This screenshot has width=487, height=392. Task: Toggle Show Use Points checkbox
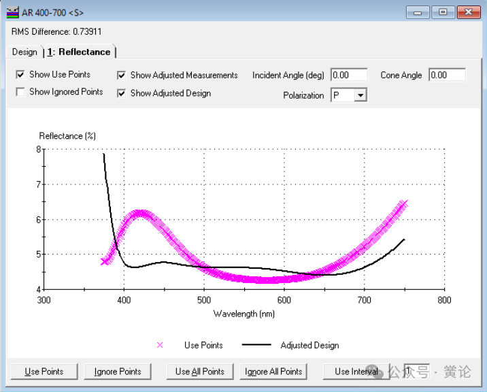pos(20,75)
